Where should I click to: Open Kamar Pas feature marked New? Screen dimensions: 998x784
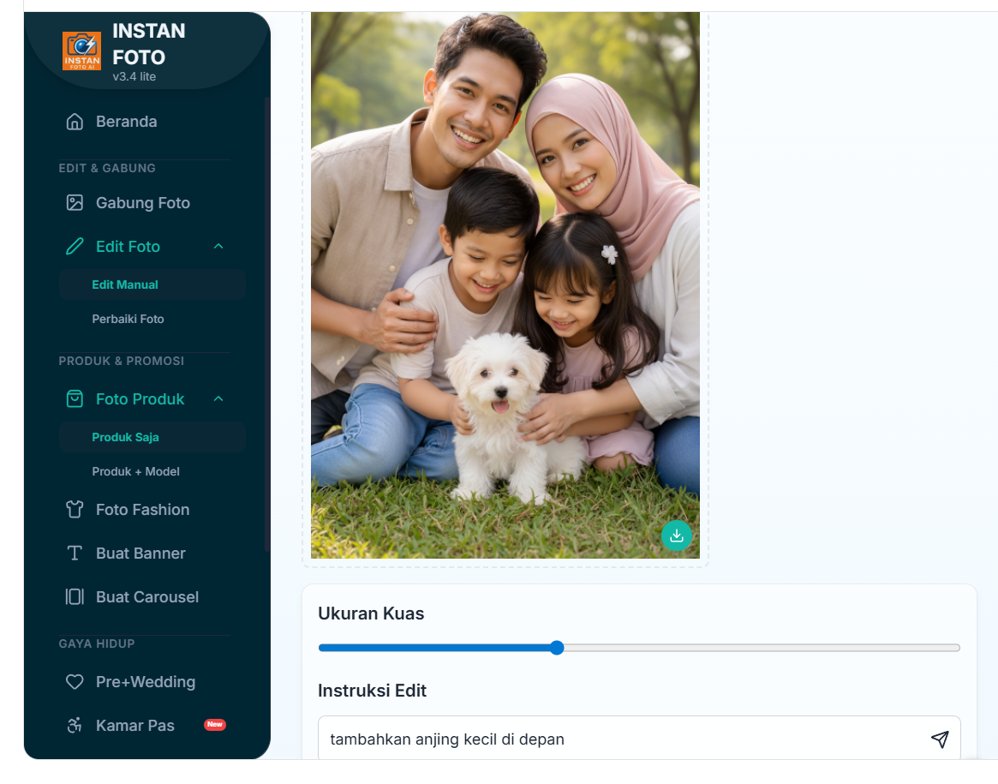(x=135, y=726)
